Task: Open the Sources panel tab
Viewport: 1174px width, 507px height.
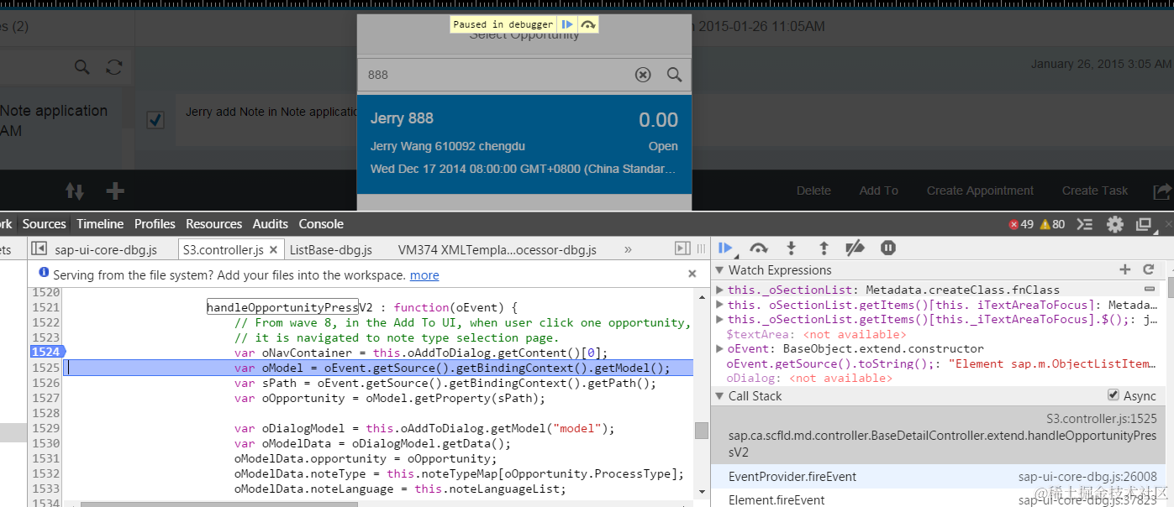Action: click(x=44, y=224)
